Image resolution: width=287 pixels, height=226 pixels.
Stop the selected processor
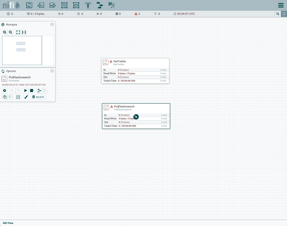[x=32, y=90]
